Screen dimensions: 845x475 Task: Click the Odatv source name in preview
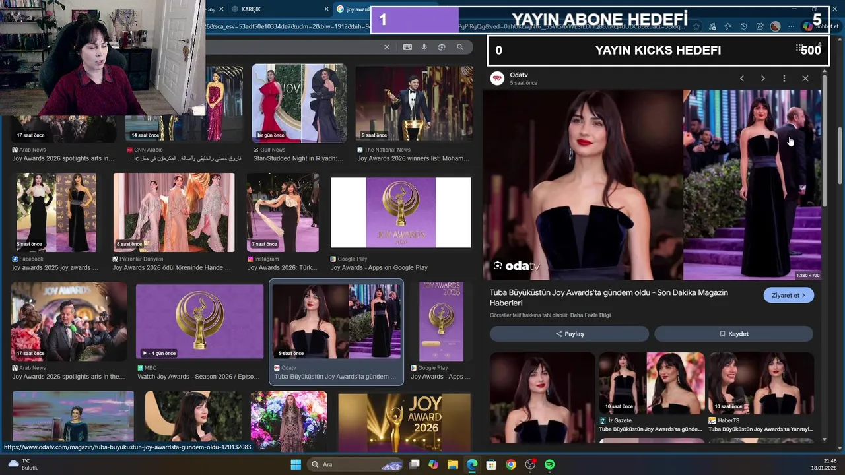(519, 75)
